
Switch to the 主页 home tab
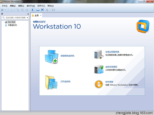[x=37, y=15]
